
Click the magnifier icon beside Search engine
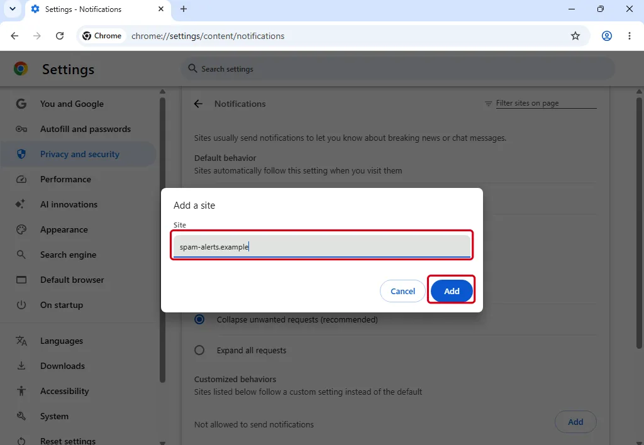click(x=21, y=255)
